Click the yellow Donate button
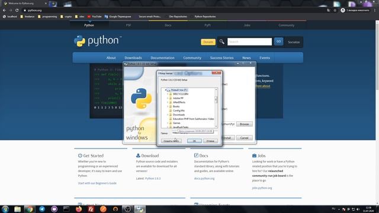The width and height of the screenshot is (379, 213). click(x=208, y=42)
